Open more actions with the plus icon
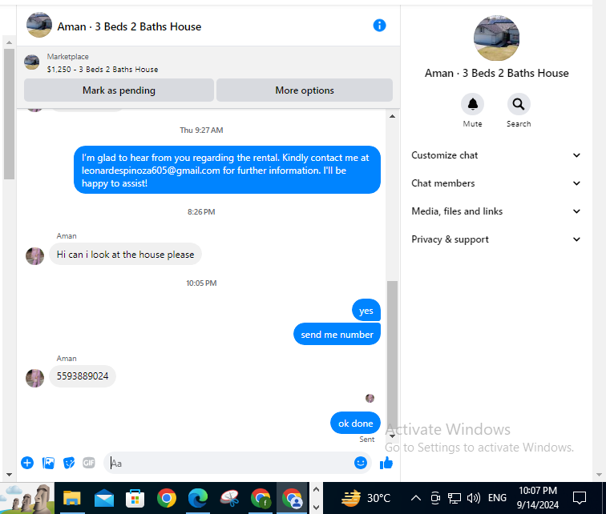This screenshot has width=606, height=514. (x=27, y=463)
